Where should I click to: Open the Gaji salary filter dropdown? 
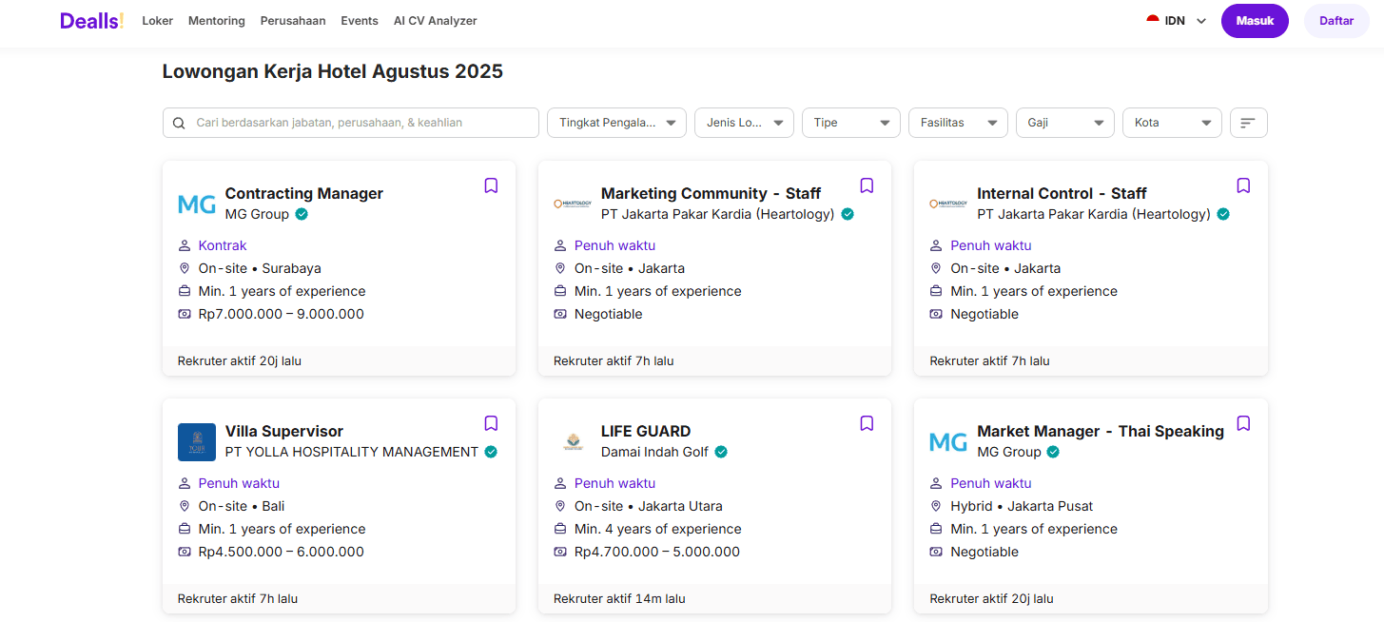coord(1065,123)
